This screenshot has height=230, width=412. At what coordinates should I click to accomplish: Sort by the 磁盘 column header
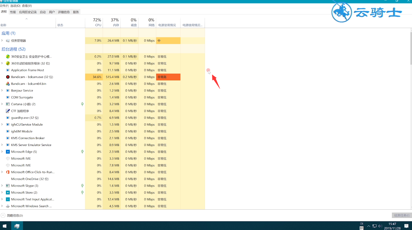point(130,22)
